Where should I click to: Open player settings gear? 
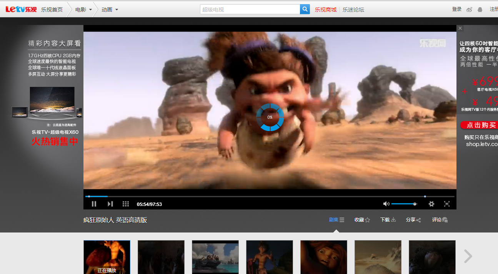point(431,204)
